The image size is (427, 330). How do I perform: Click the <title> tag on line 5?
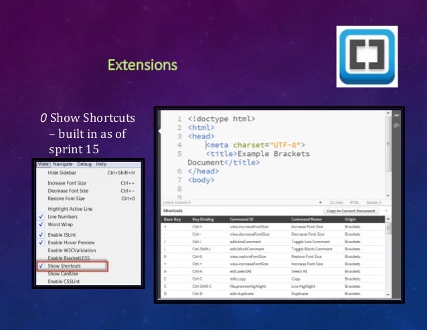[222, 153]
